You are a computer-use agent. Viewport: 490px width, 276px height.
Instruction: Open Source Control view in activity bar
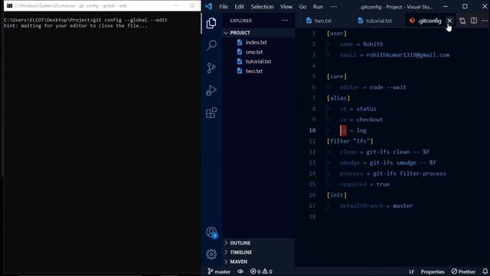(211, 68)
